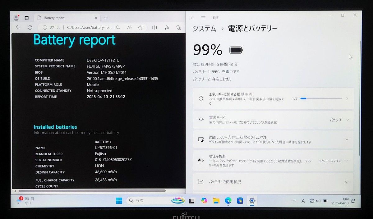This screenshot has height=219, width=373.
Task: Click the IME input mode A indicator
Action: click(303, 201)
